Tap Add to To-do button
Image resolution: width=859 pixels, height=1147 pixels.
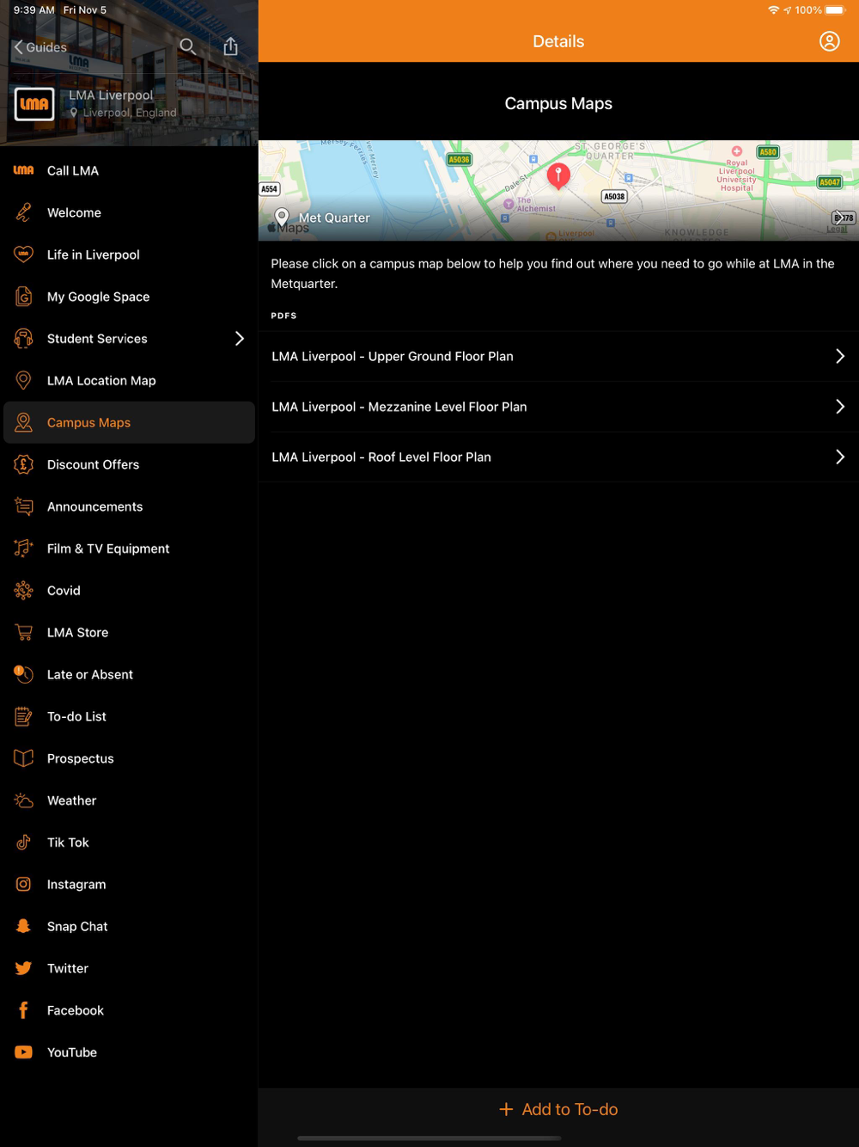tap(558, 1110)
